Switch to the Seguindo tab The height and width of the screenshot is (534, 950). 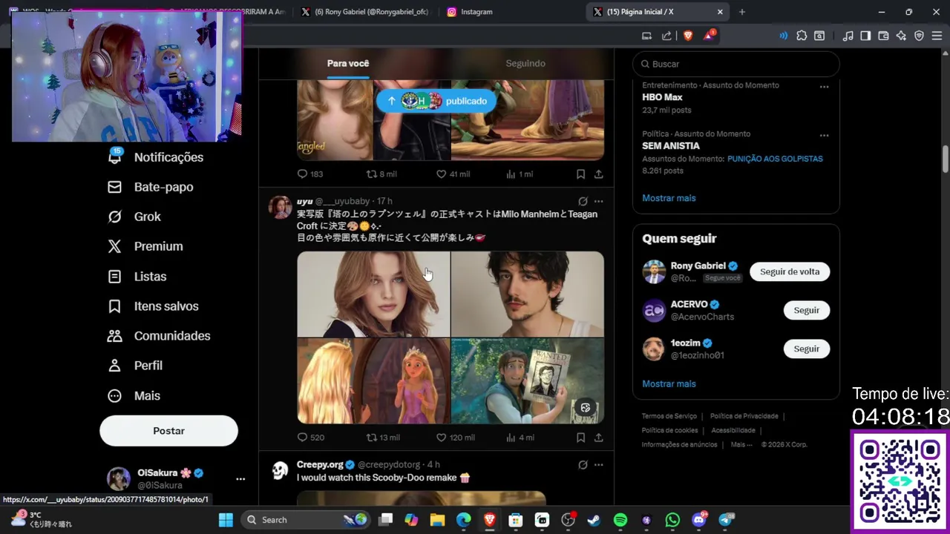click(x=525, y=64)
